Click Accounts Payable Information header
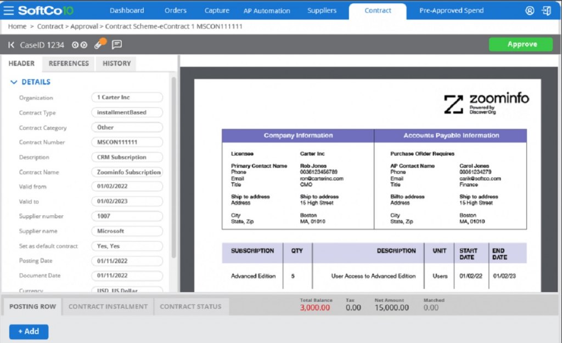562x343 pixels. coord(451,135)
